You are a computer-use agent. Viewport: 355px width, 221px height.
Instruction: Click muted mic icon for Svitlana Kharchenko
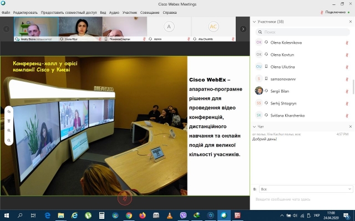347,115
